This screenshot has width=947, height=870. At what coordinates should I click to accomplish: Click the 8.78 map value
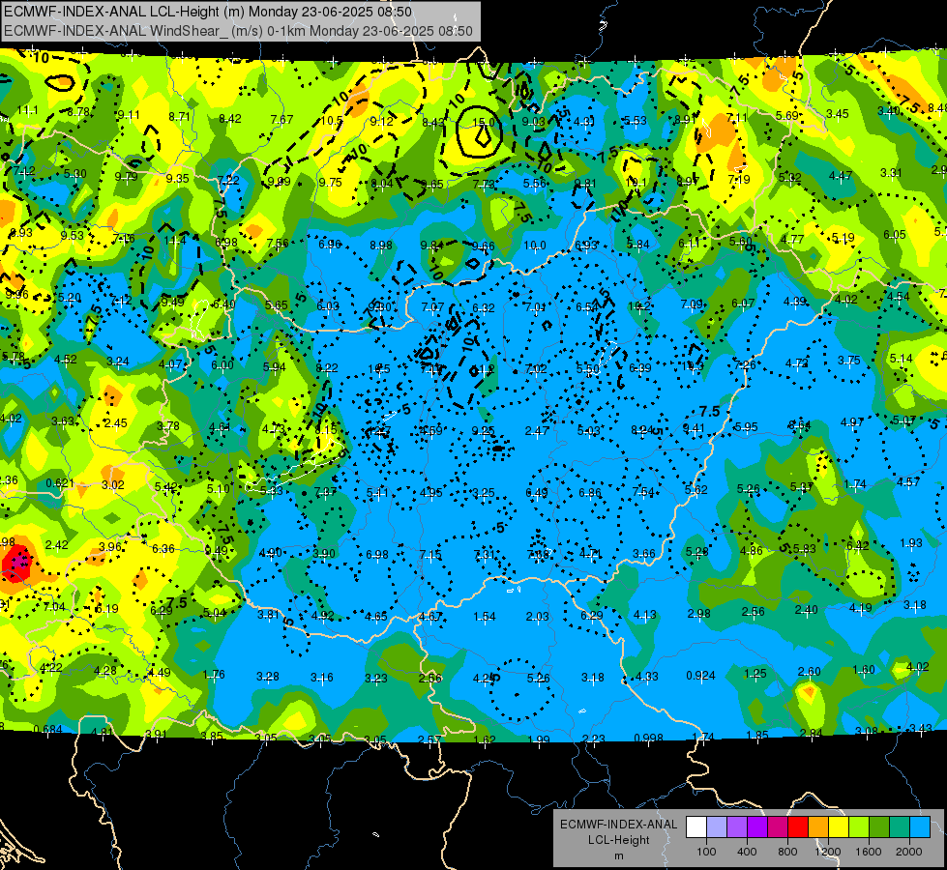pos(78,112)
